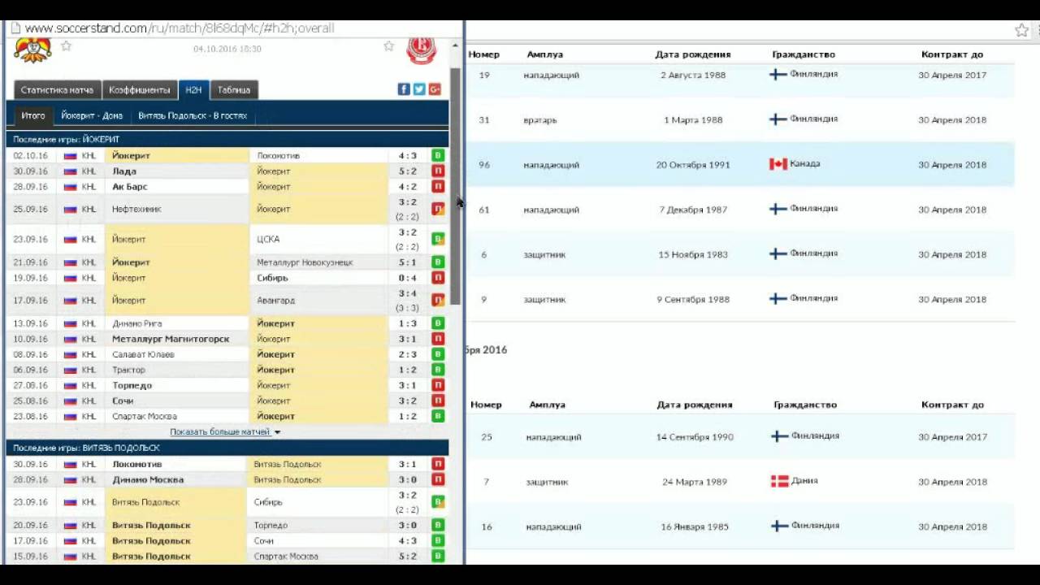Open Динамо Москва–Витязь Подольск 3:0 match
Viewport: 1040px width, 585px height.
coord(227,479)
